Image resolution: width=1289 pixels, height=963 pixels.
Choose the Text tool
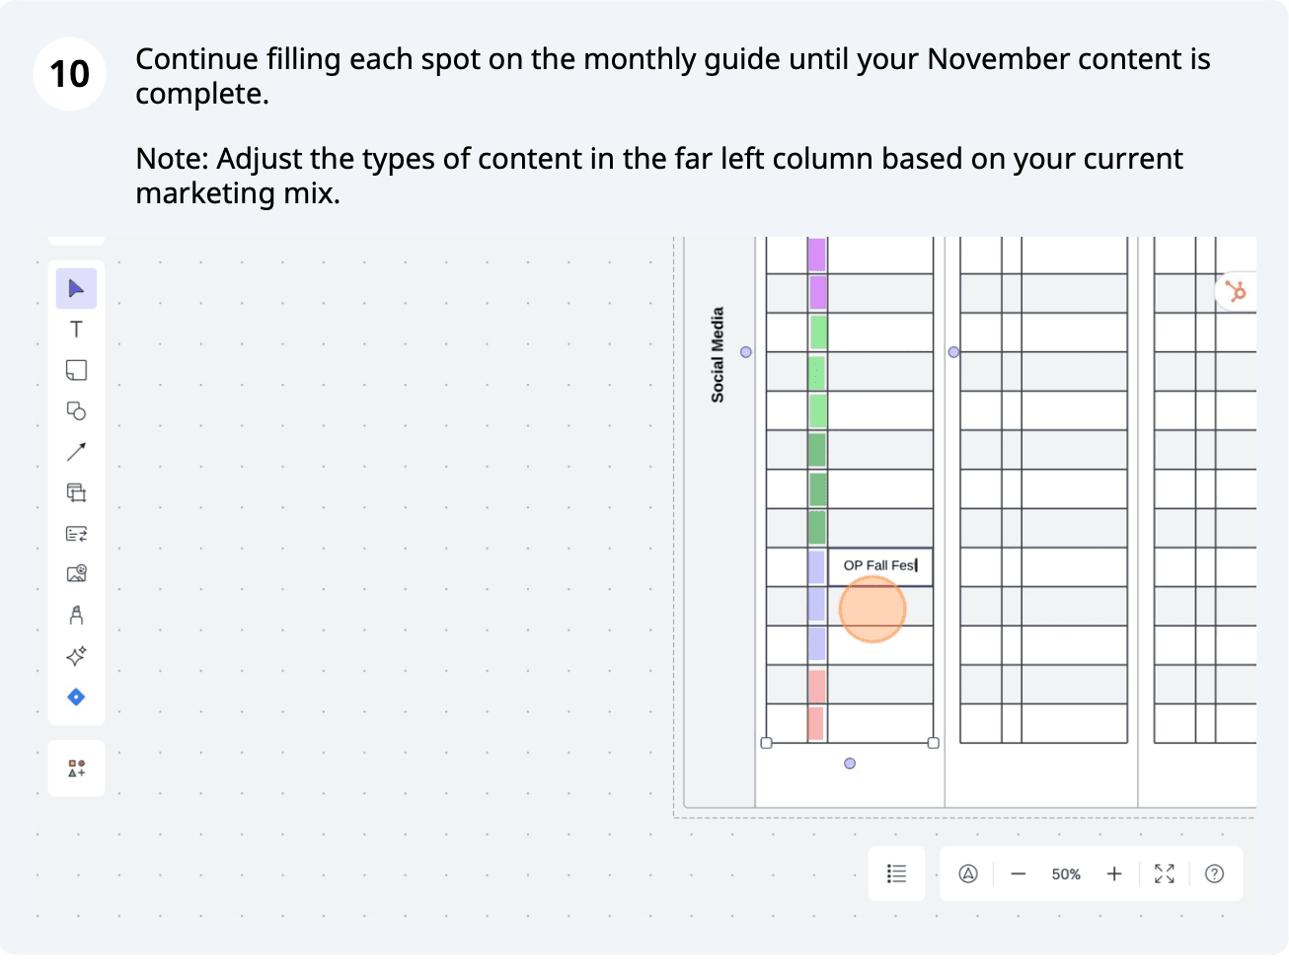[x=76, y=330]
